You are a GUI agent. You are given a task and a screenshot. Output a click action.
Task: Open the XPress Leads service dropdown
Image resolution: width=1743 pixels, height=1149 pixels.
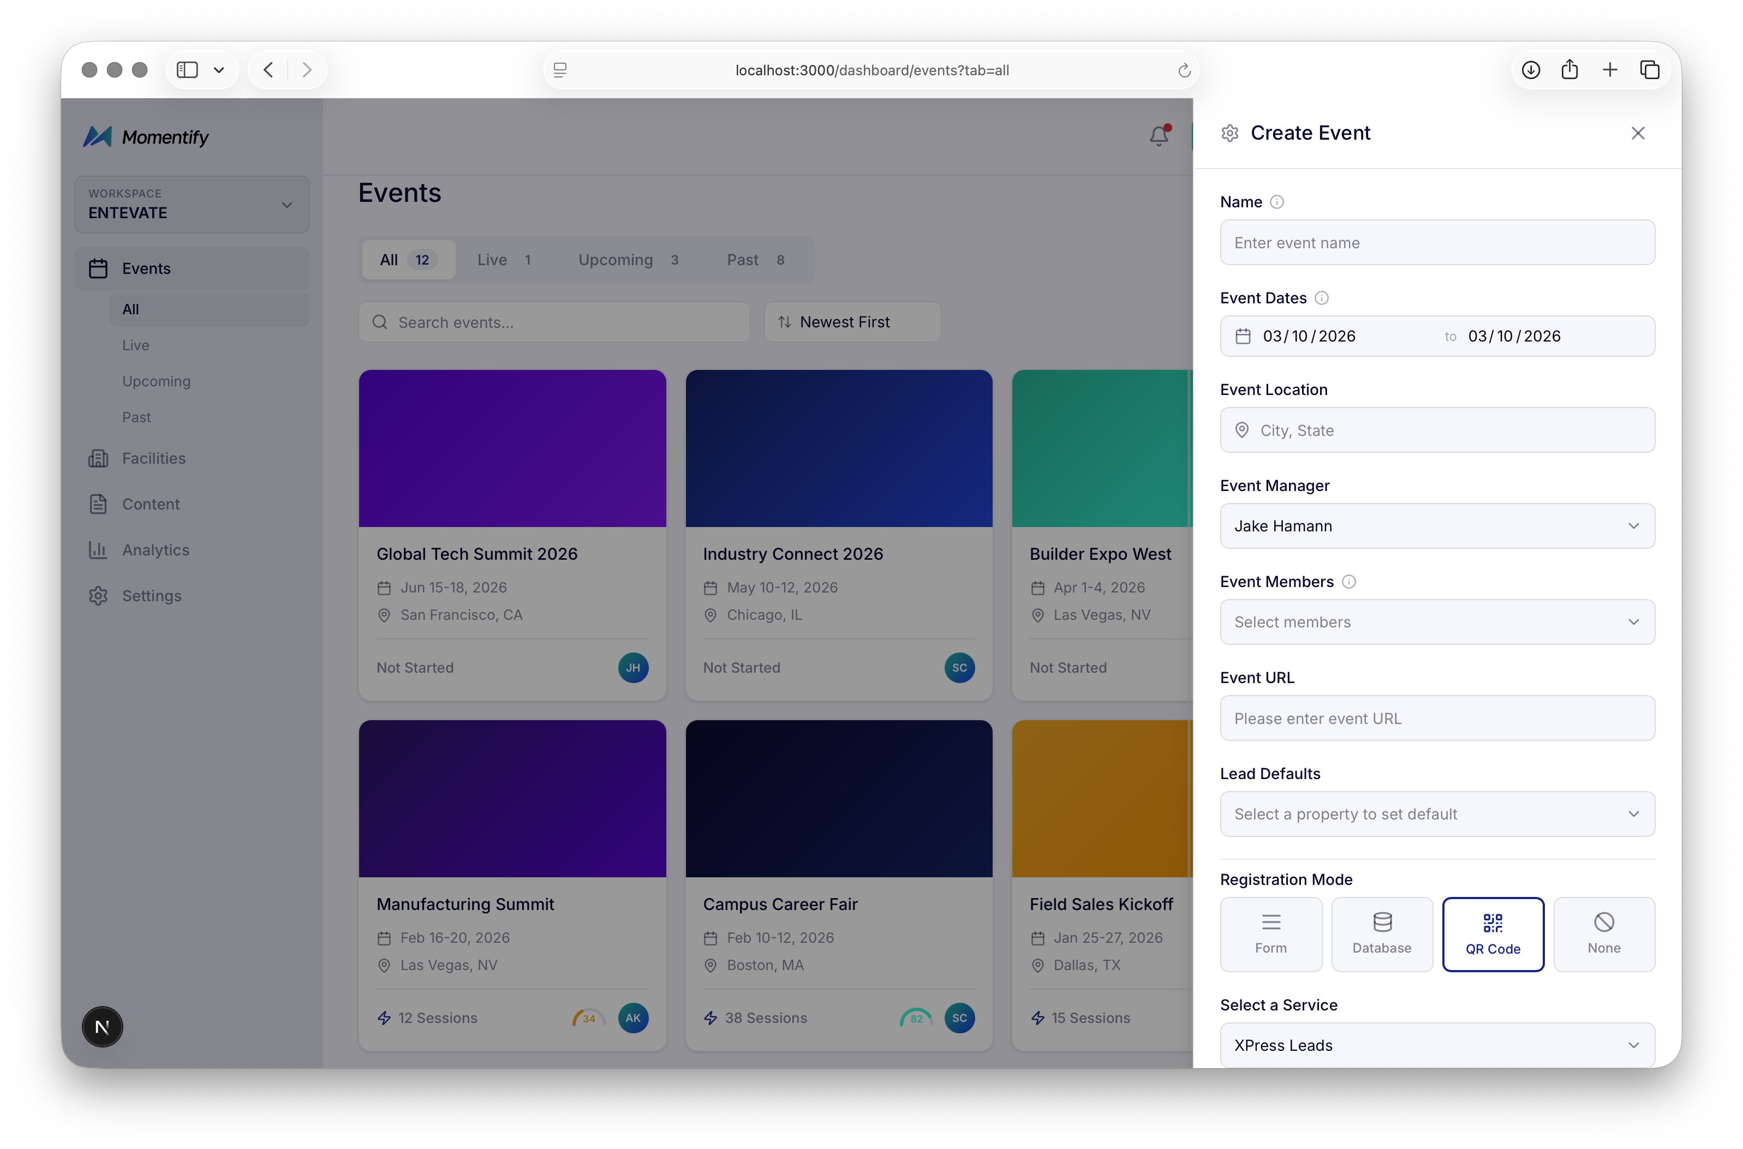[x=1437, y=1044]
